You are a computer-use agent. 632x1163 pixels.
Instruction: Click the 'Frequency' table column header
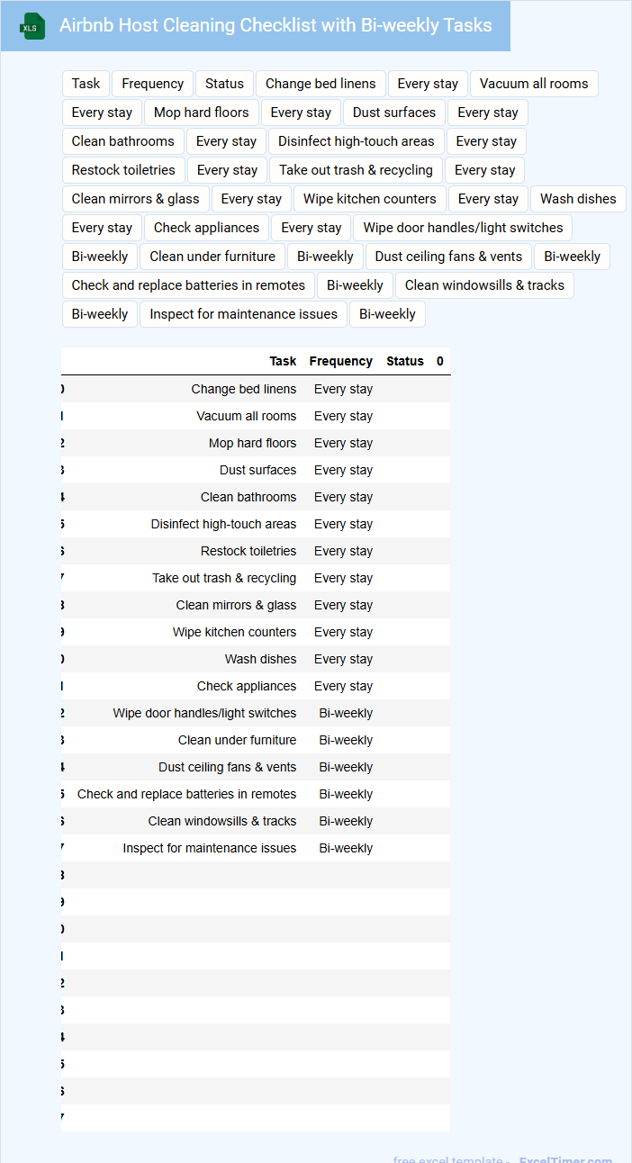340,361
